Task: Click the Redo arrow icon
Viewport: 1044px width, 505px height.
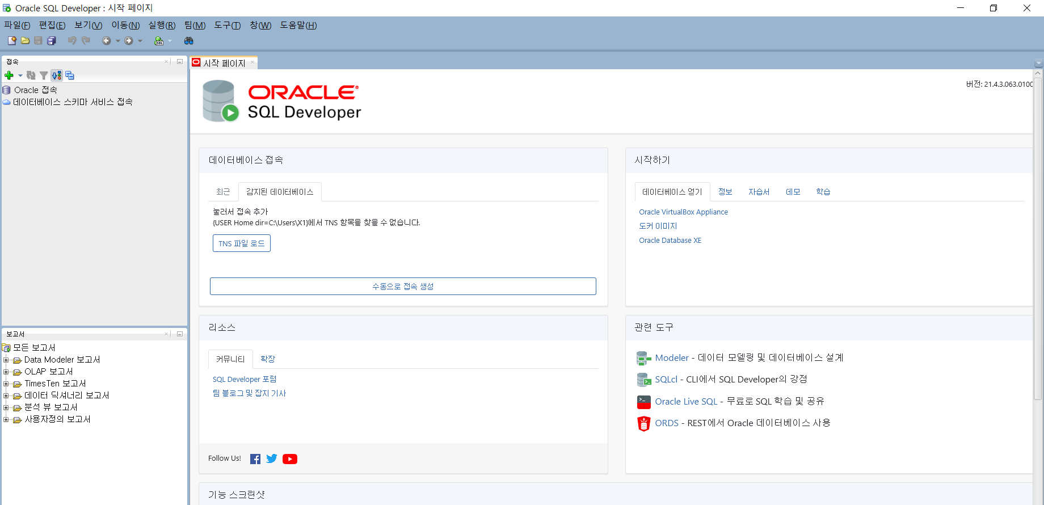Action: point(86,41)
